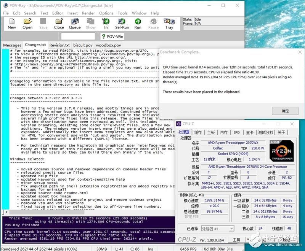The height and width of the screenshot is (251, 305).
Task: Click the 1999.31 MHz core speed value
Action: (x=214, y=200)
